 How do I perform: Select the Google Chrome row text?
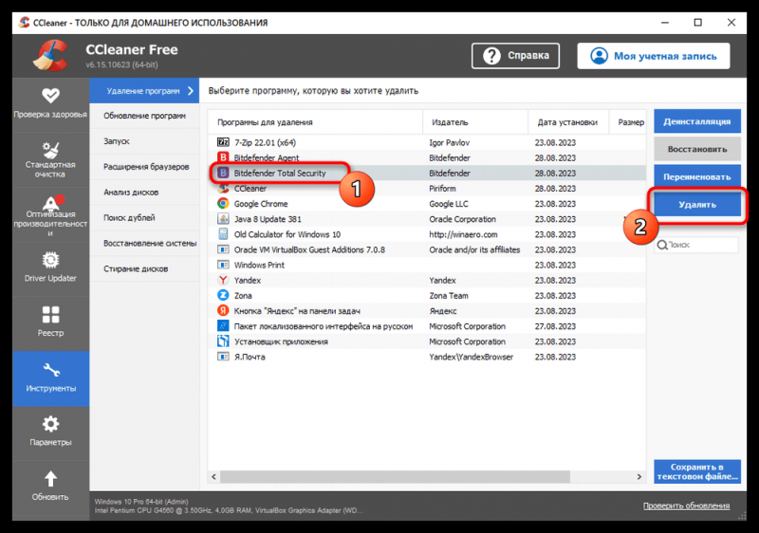261,204
